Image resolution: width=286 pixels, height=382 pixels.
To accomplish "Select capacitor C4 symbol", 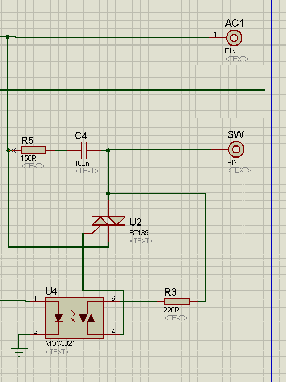I will point(84,150).
